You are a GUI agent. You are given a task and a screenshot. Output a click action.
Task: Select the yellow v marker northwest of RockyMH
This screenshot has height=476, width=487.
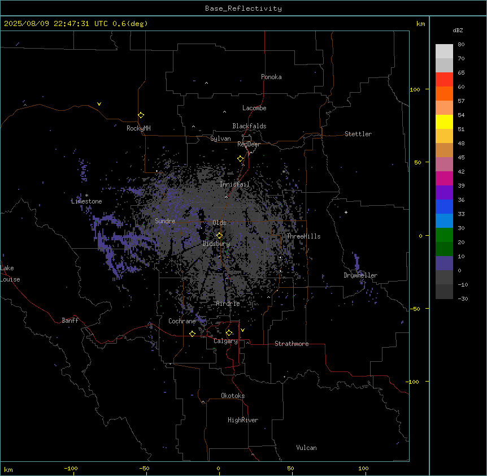click(99, 104)
